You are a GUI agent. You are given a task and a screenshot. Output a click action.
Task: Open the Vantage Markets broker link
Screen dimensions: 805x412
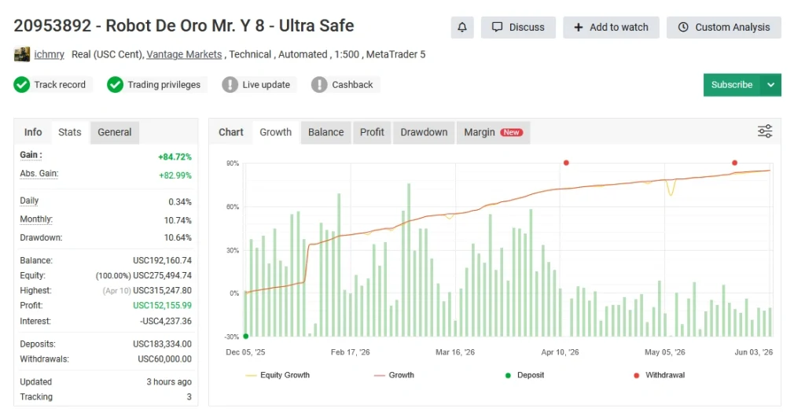point(184,54)
